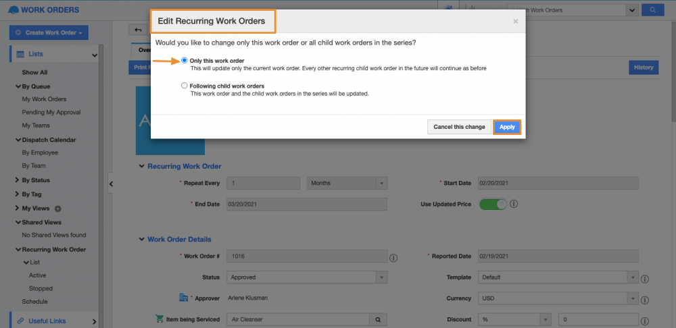This screenshot has height=328, width=676.
Task: Click the add icon beside My Views
Action: 57,209
